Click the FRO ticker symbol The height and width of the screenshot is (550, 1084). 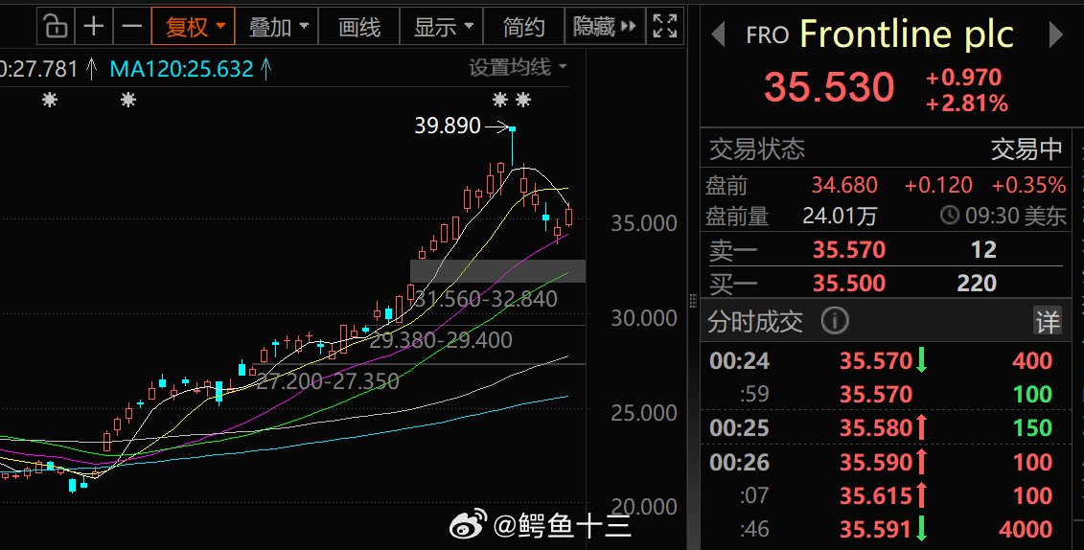pos(768,35)
